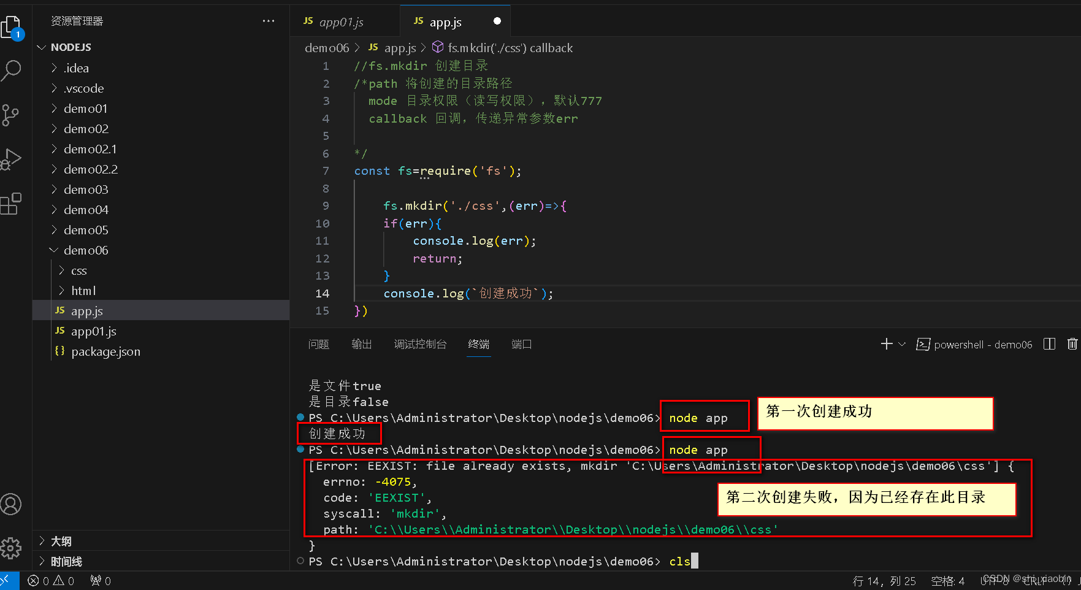Expand the 大纲 outline section
Image resolution: width=1081 pixels, height=590 pixels.
[x=161, y=541]
